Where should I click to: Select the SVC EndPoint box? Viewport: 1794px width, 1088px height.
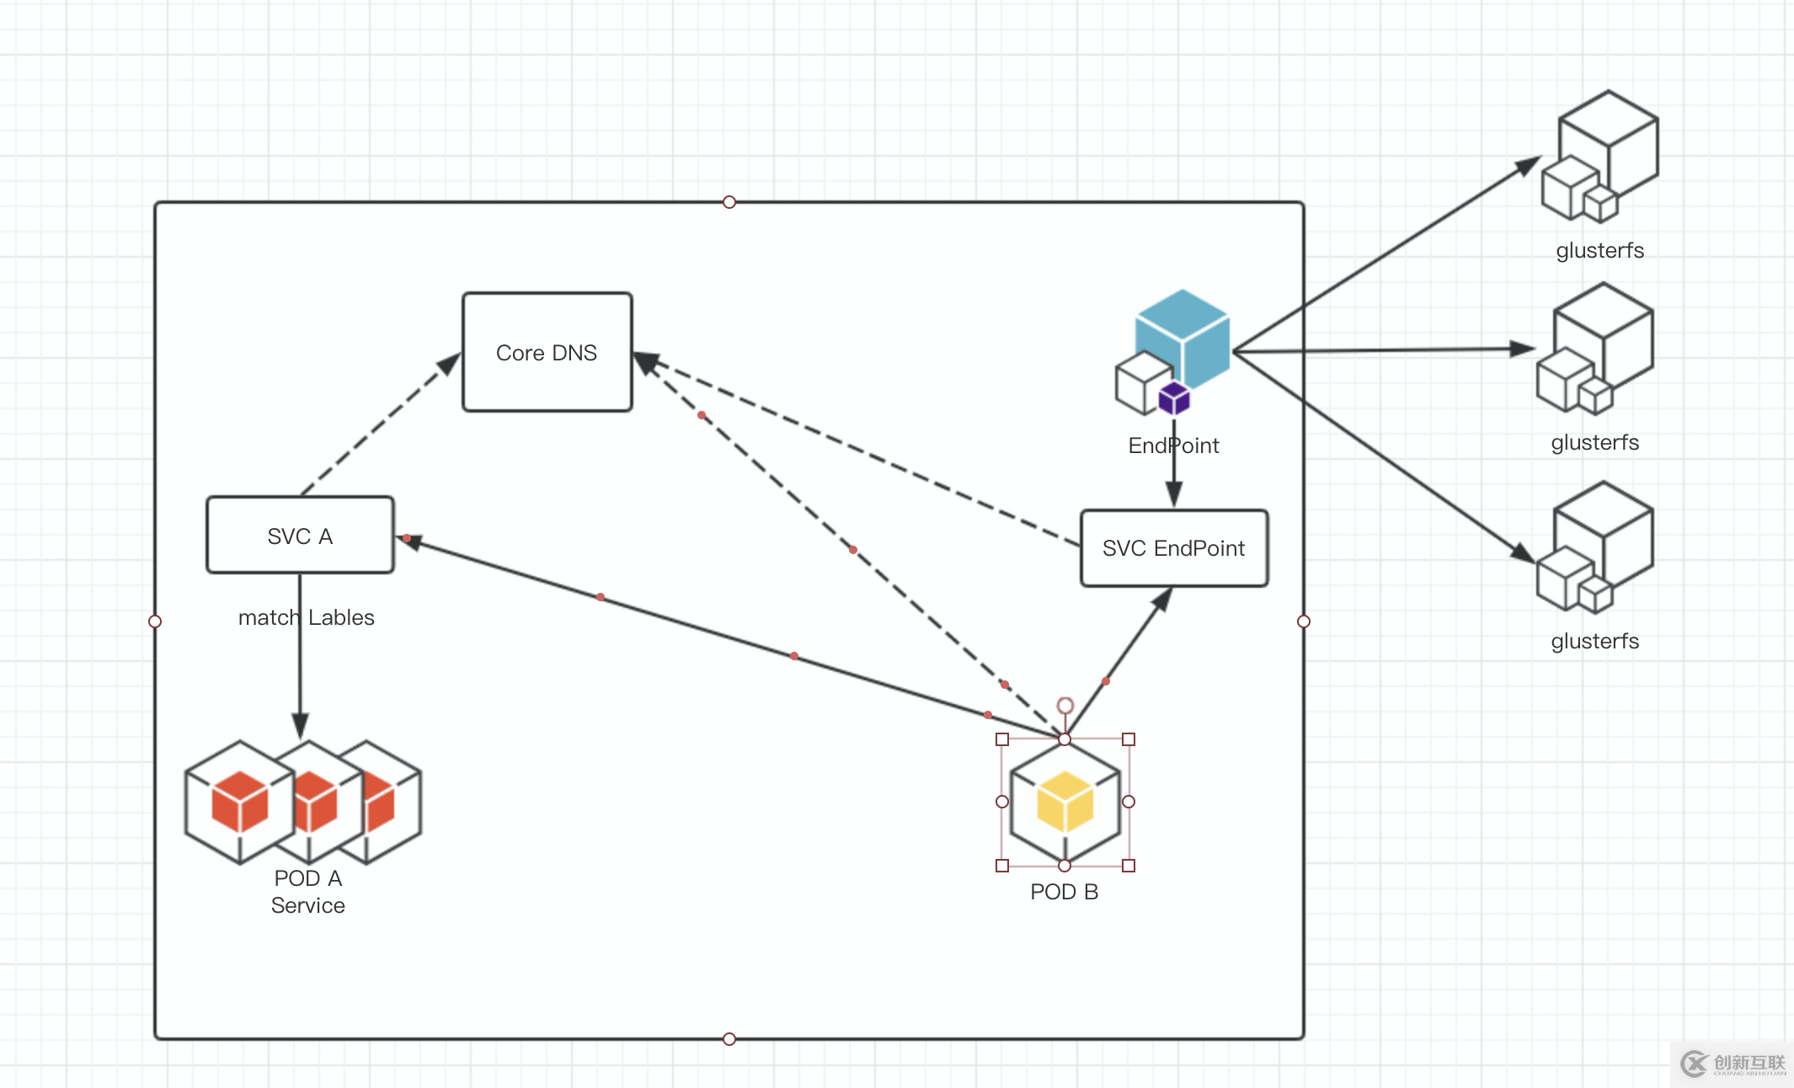1173,548
